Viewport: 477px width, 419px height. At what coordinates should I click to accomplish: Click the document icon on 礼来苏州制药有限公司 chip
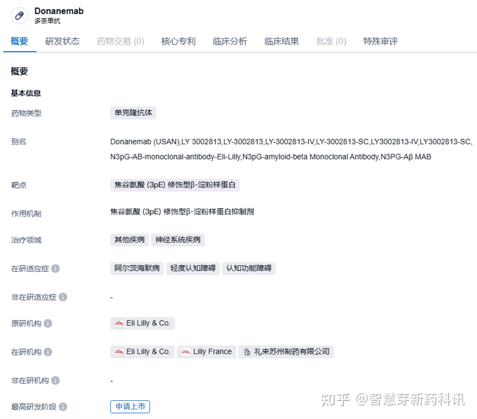point(247,352)
